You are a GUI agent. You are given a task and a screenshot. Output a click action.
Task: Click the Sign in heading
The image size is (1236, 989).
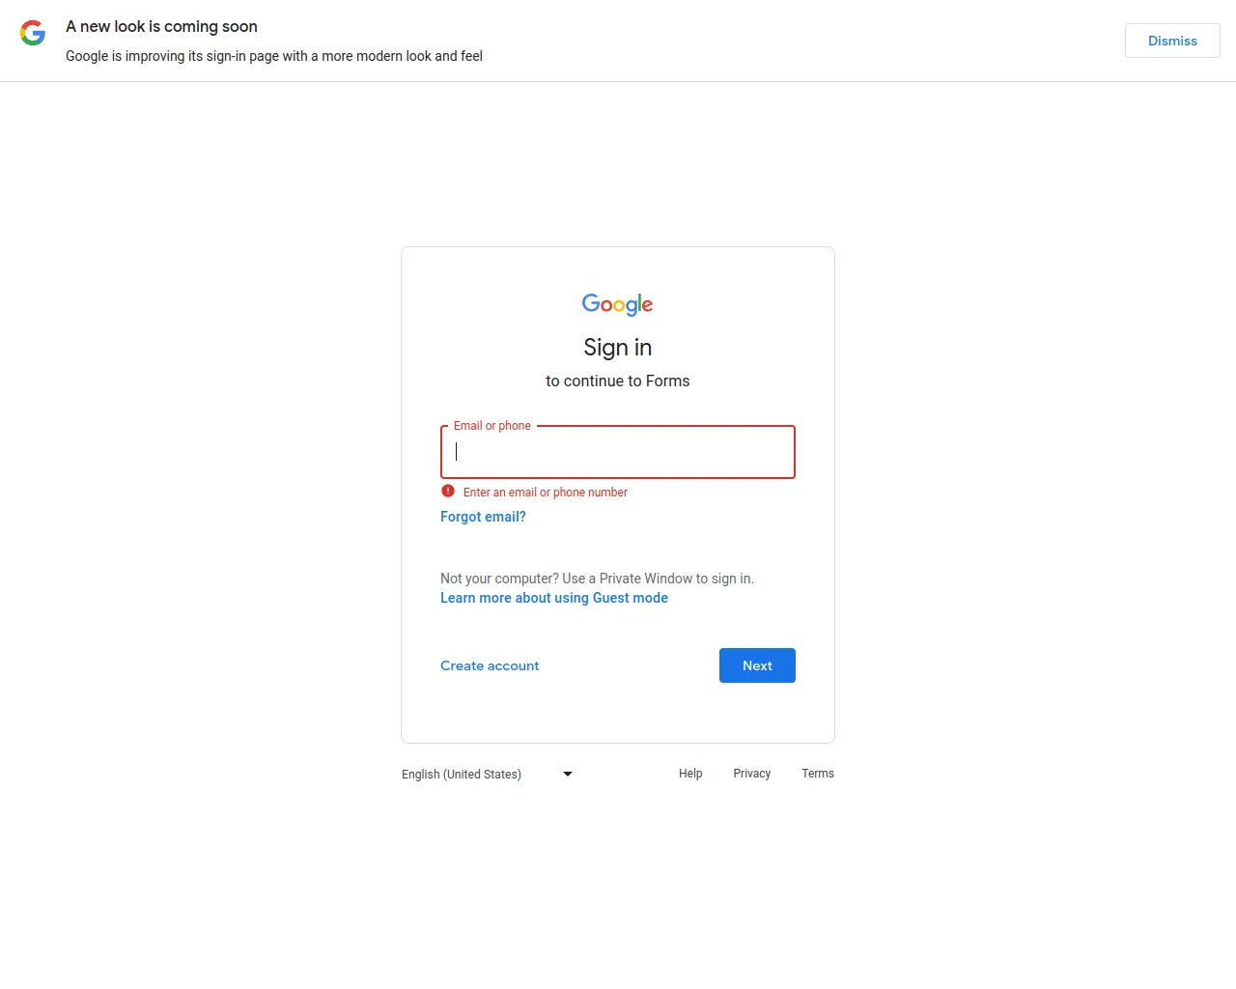click(x=617, y=347)
